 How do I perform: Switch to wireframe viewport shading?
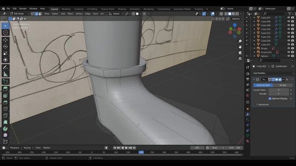[x=226, y=14]
